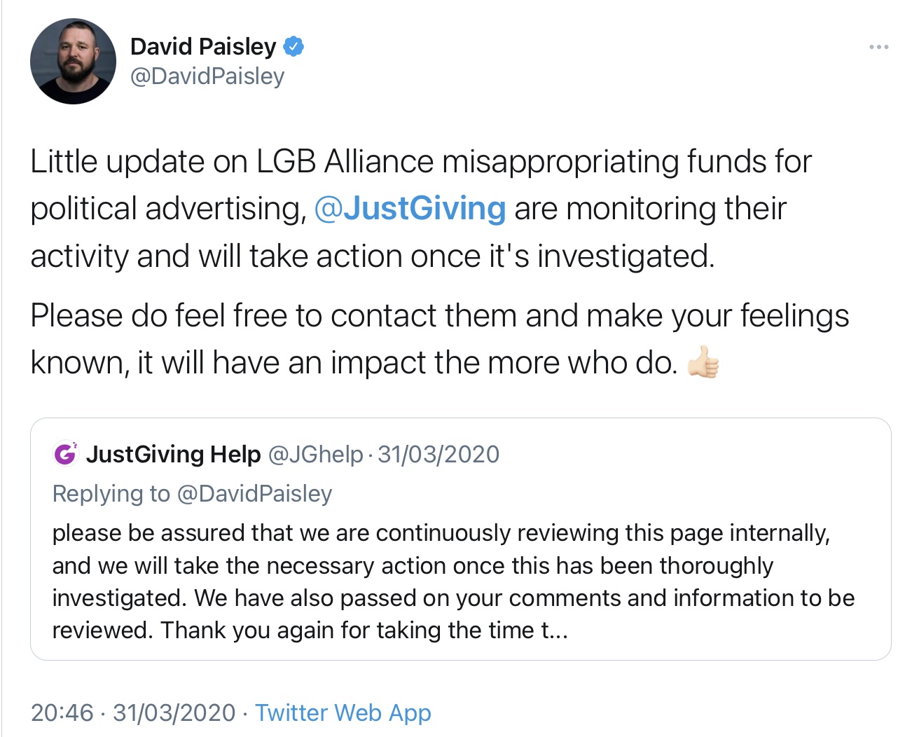The width and height of the screenshot is (919, 737).
Task: Click the David Paisley display name
Action: [x=203, y=46]
